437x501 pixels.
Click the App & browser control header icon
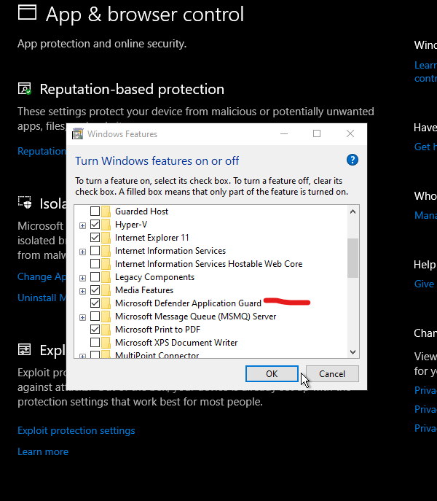coord(26,12)
